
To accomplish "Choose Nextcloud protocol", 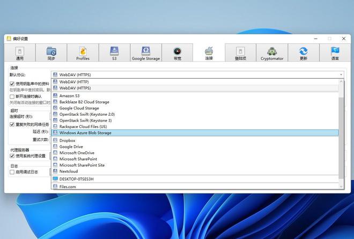I will 195,171.
